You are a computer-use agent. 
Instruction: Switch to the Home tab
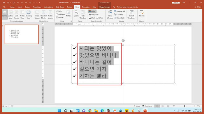12,7
